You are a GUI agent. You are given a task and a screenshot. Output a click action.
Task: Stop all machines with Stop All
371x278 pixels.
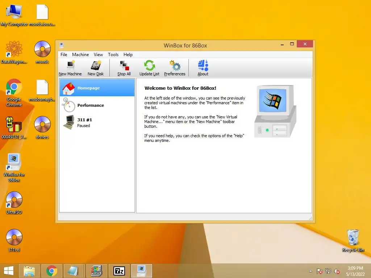click(124, 68)
